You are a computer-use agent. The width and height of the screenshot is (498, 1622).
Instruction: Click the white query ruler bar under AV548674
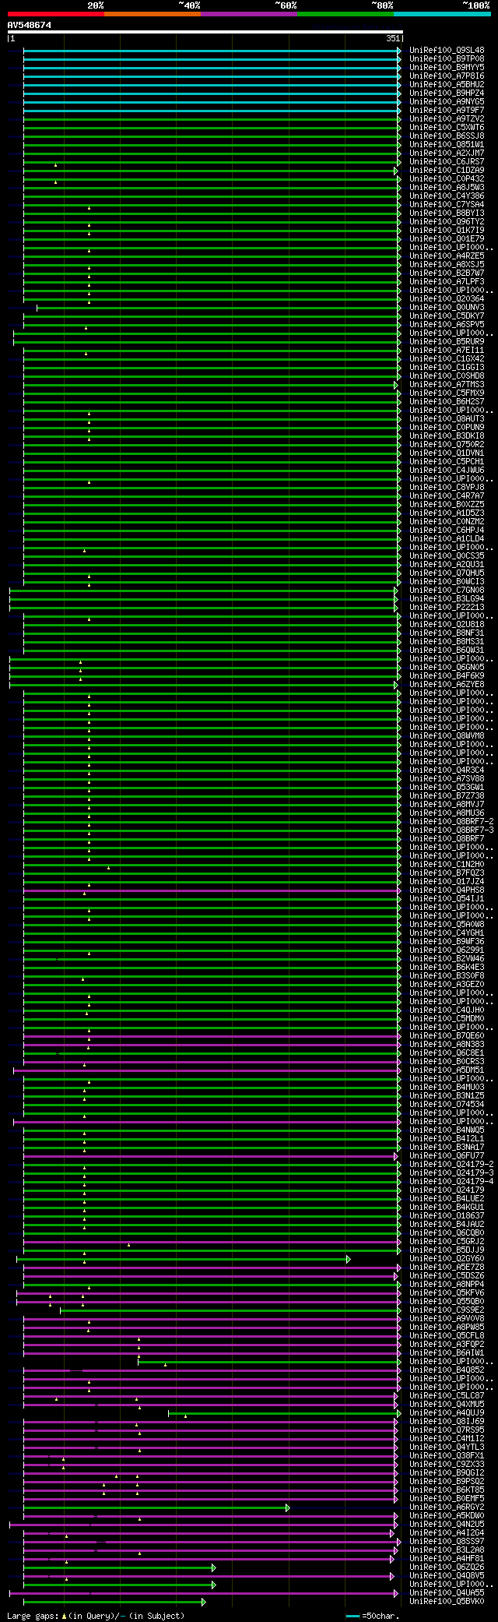(x=205, y=32)
